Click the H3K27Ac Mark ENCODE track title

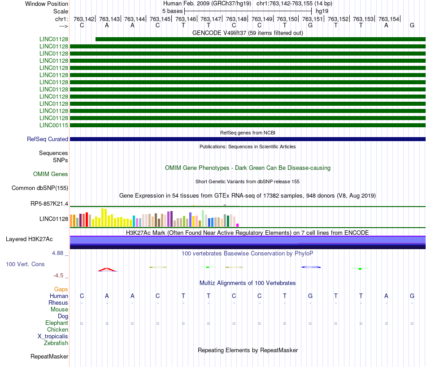coord(248,233)
